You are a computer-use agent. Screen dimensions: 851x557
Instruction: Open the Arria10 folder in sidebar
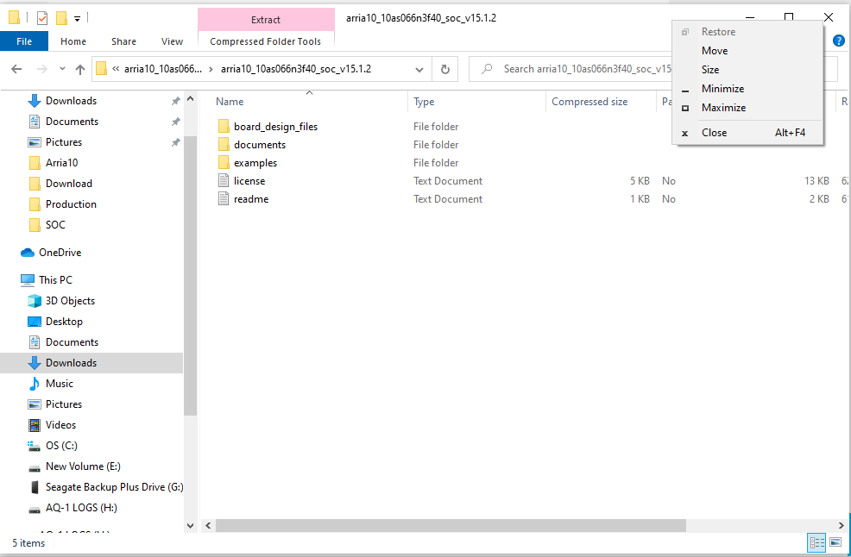[x=61, y=163]
